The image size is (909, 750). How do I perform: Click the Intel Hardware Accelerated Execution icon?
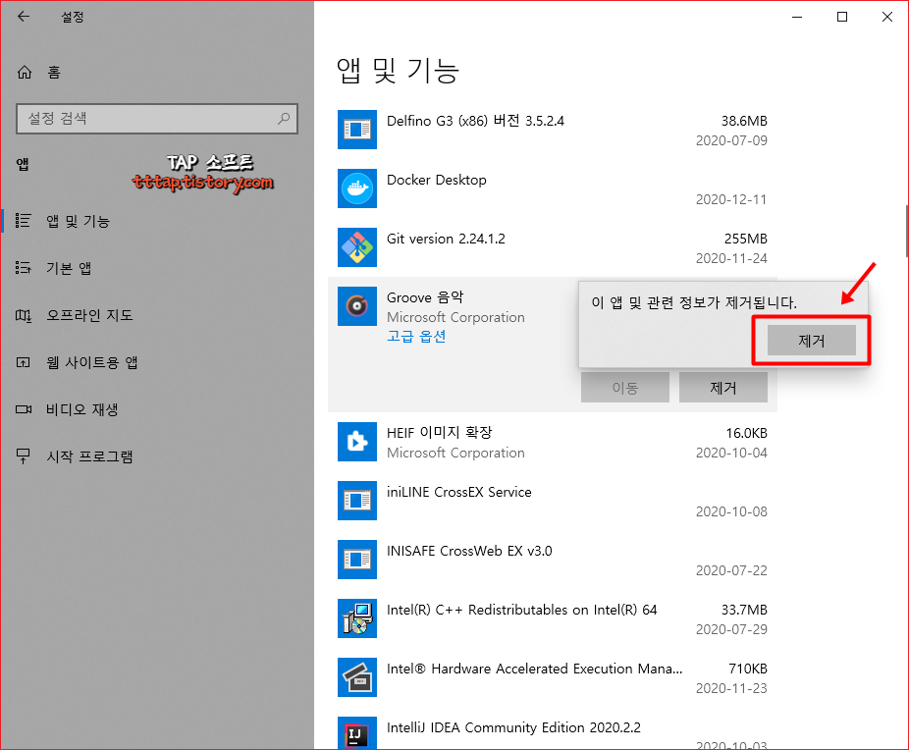tap(357, 677)
